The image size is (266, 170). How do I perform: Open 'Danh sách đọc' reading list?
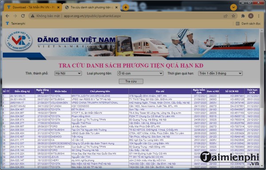coord(248,23)
